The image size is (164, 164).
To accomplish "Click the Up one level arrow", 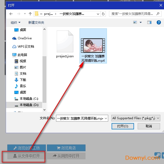I will tap(30, 14).
